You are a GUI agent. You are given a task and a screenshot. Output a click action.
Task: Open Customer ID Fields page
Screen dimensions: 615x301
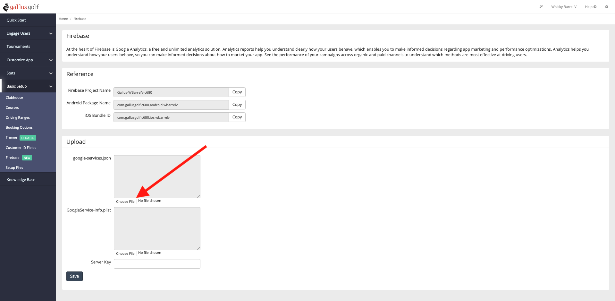[21, 148]
